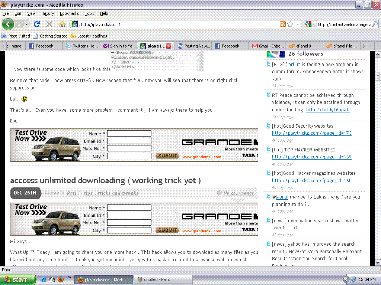Viewport: 381px width, 285px height.
Task: Click the RSS feed icon in address bar
Action: tap(283, 24)
